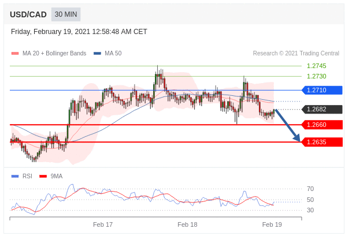Click the Friday, February 19 timestamp text
The image size is (345, 236).
79,32
